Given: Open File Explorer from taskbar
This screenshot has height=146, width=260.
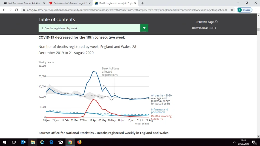Looking at the screenshot, I should [x=33, y=142].
